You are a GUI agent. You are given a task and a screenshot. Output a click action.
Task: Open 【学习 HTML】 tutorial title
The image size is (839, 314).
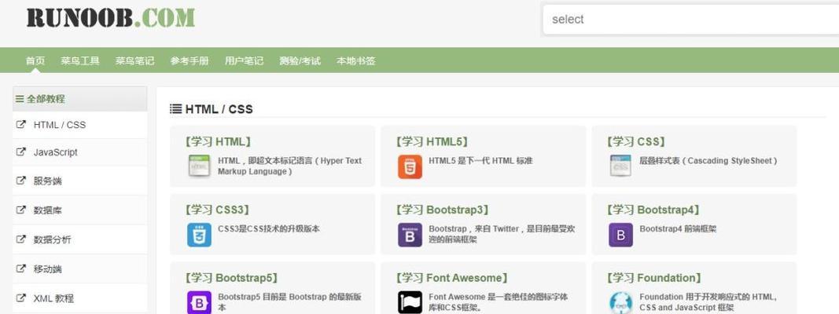pyautogui.click(x=217, y=142)
